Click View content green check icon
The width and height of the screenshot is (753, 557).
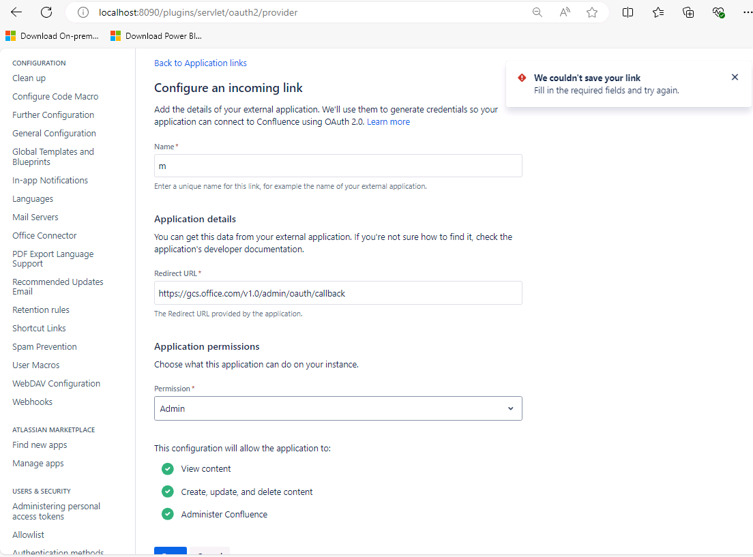(x=168, y=469)
